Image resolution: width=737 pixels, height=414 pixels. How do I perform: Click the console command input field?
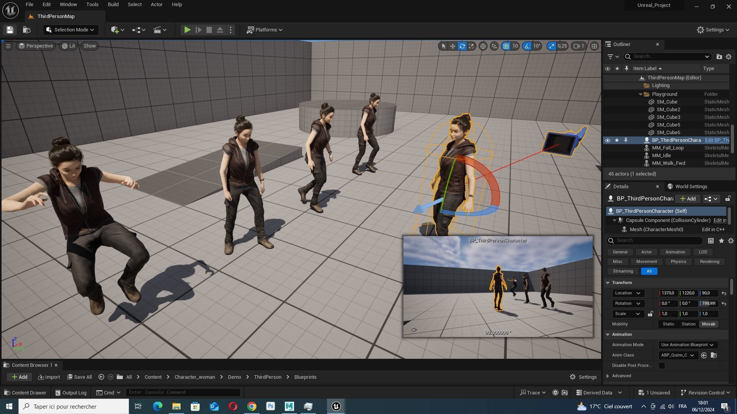(183, 393)
